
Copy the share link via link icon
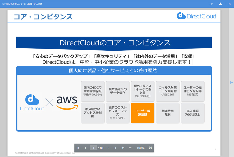coord(211,4)
